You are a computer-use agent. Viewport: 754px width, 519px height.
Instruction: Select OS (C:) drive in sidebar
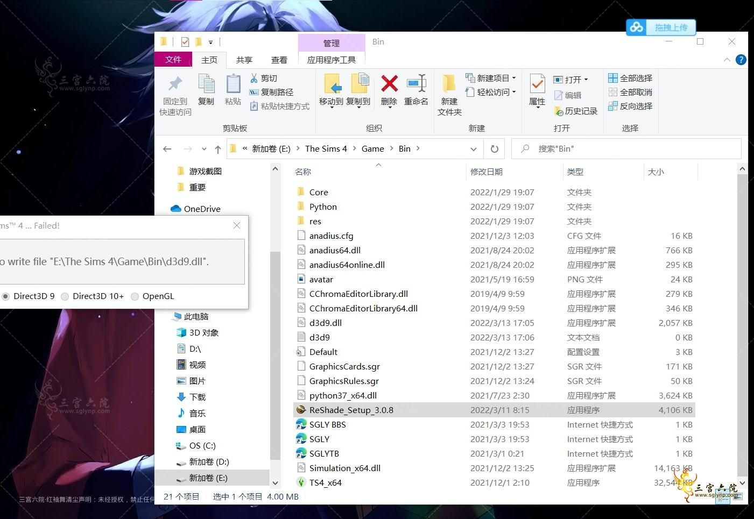pos(196,445)
